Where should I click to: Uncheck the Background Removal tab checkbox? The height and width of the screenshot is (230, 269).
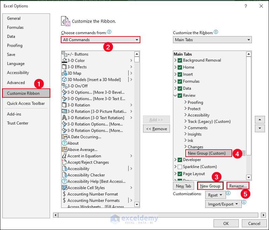pyautogui.click(x=180, y=60)
